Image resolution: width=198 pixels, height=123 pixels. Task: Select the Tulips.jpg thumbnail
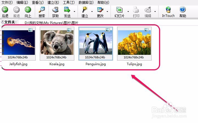point(134,44)
